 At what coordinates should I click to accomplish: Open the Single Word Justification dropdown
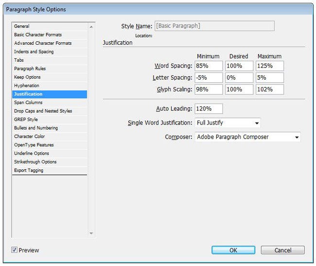click(x=228, y=123)
